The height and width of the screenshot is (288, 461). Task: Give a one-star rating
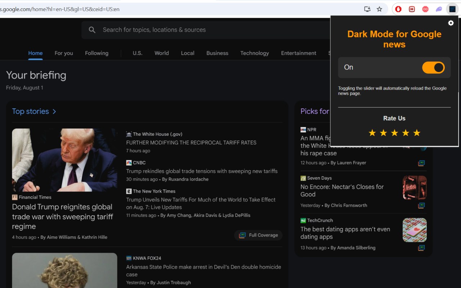[x=372, y=133]
